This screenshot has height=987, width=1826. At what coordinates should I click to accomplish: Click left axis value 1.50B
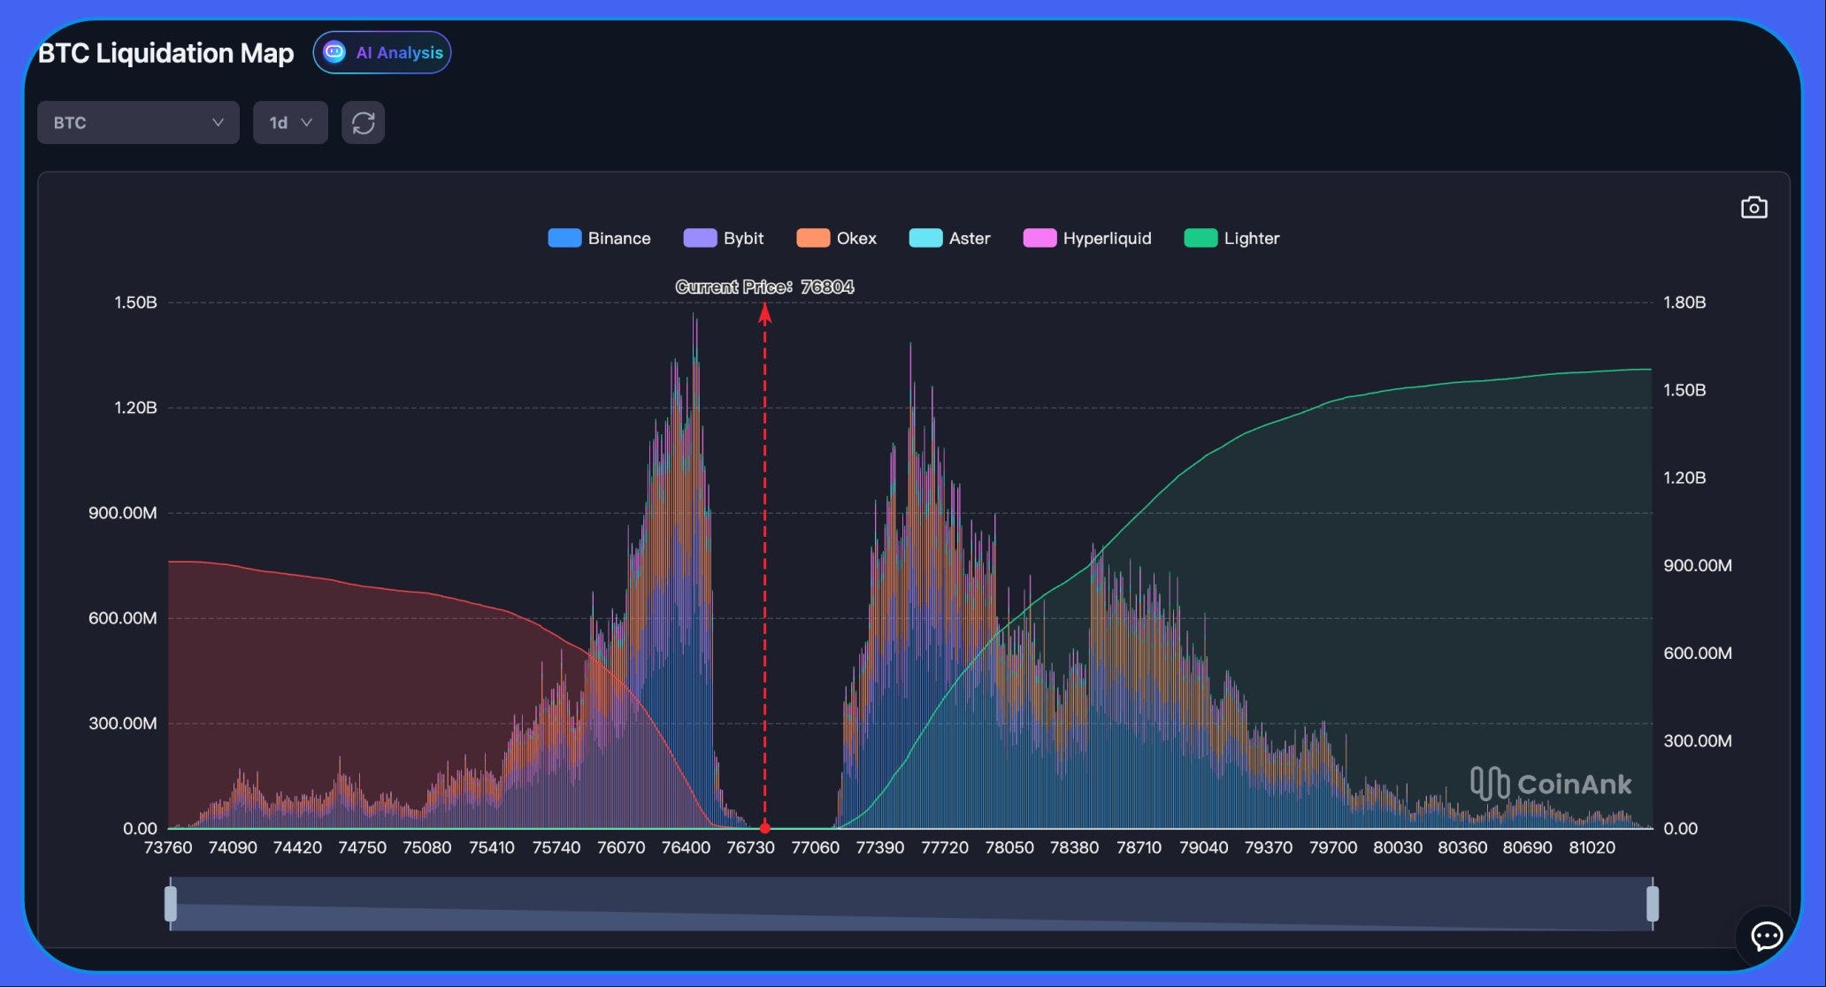[135, 302]
